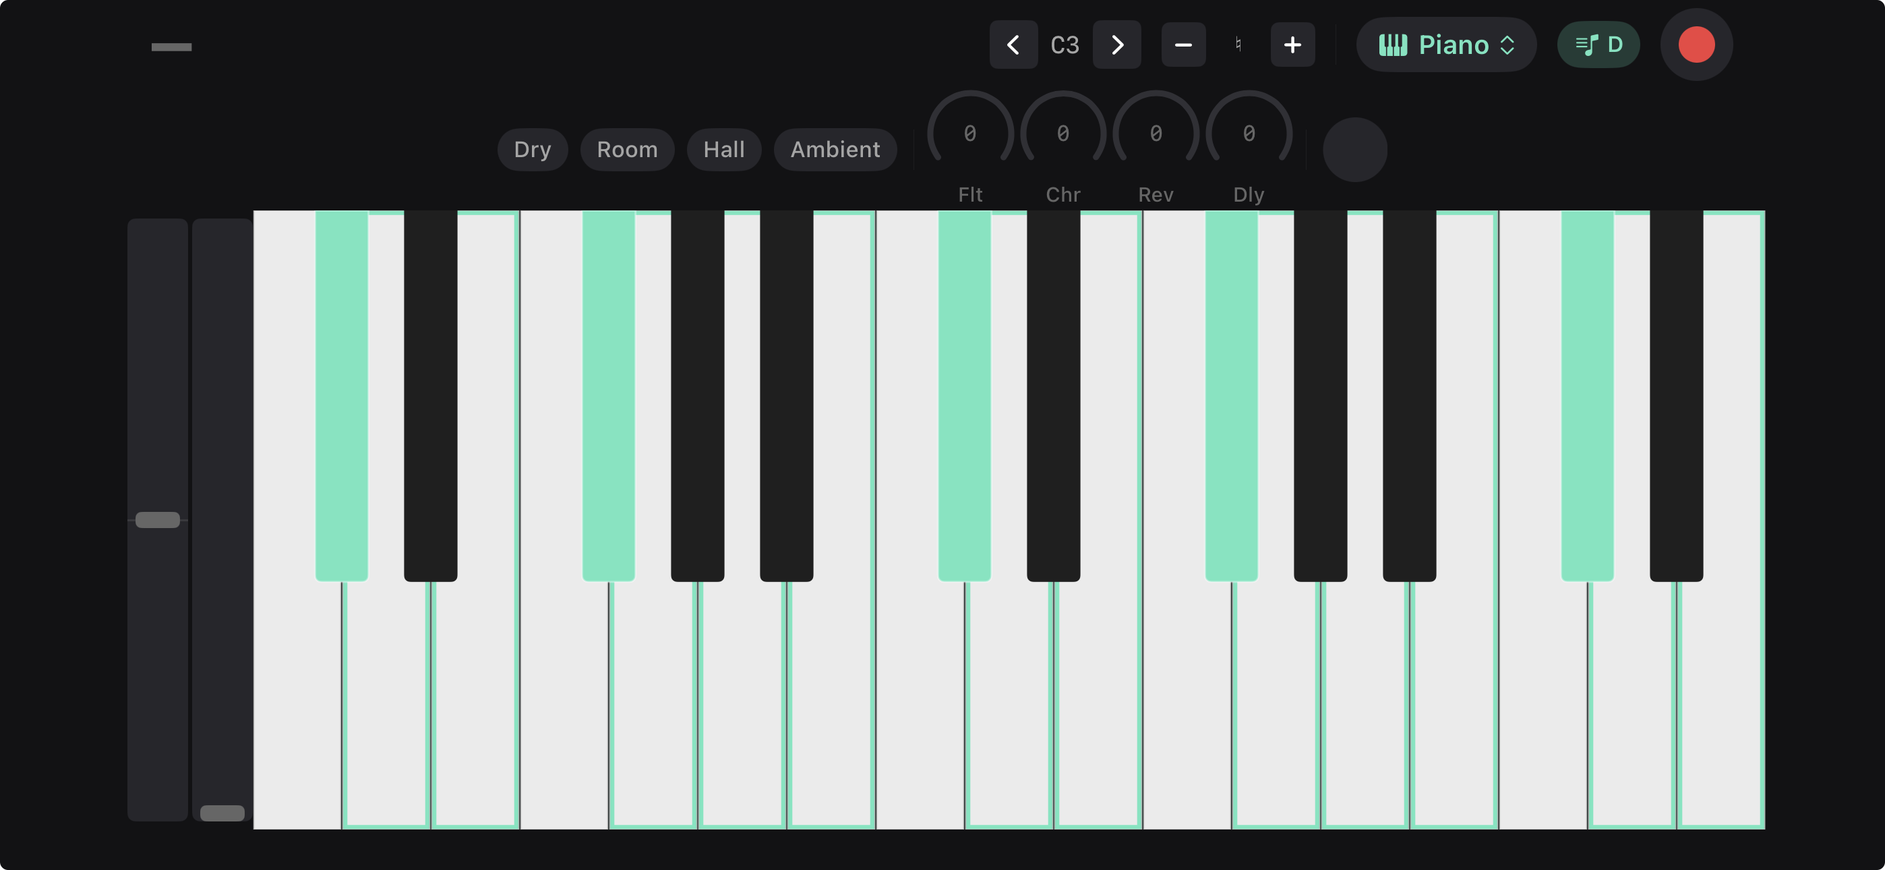Viewport: 1885px width, 870px height.
Task: Shift octave up with right arrow
Action: (x=1116, y=45)
